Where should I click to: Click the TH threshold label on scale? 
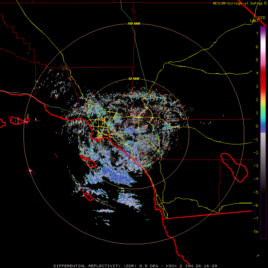point(256,232)
